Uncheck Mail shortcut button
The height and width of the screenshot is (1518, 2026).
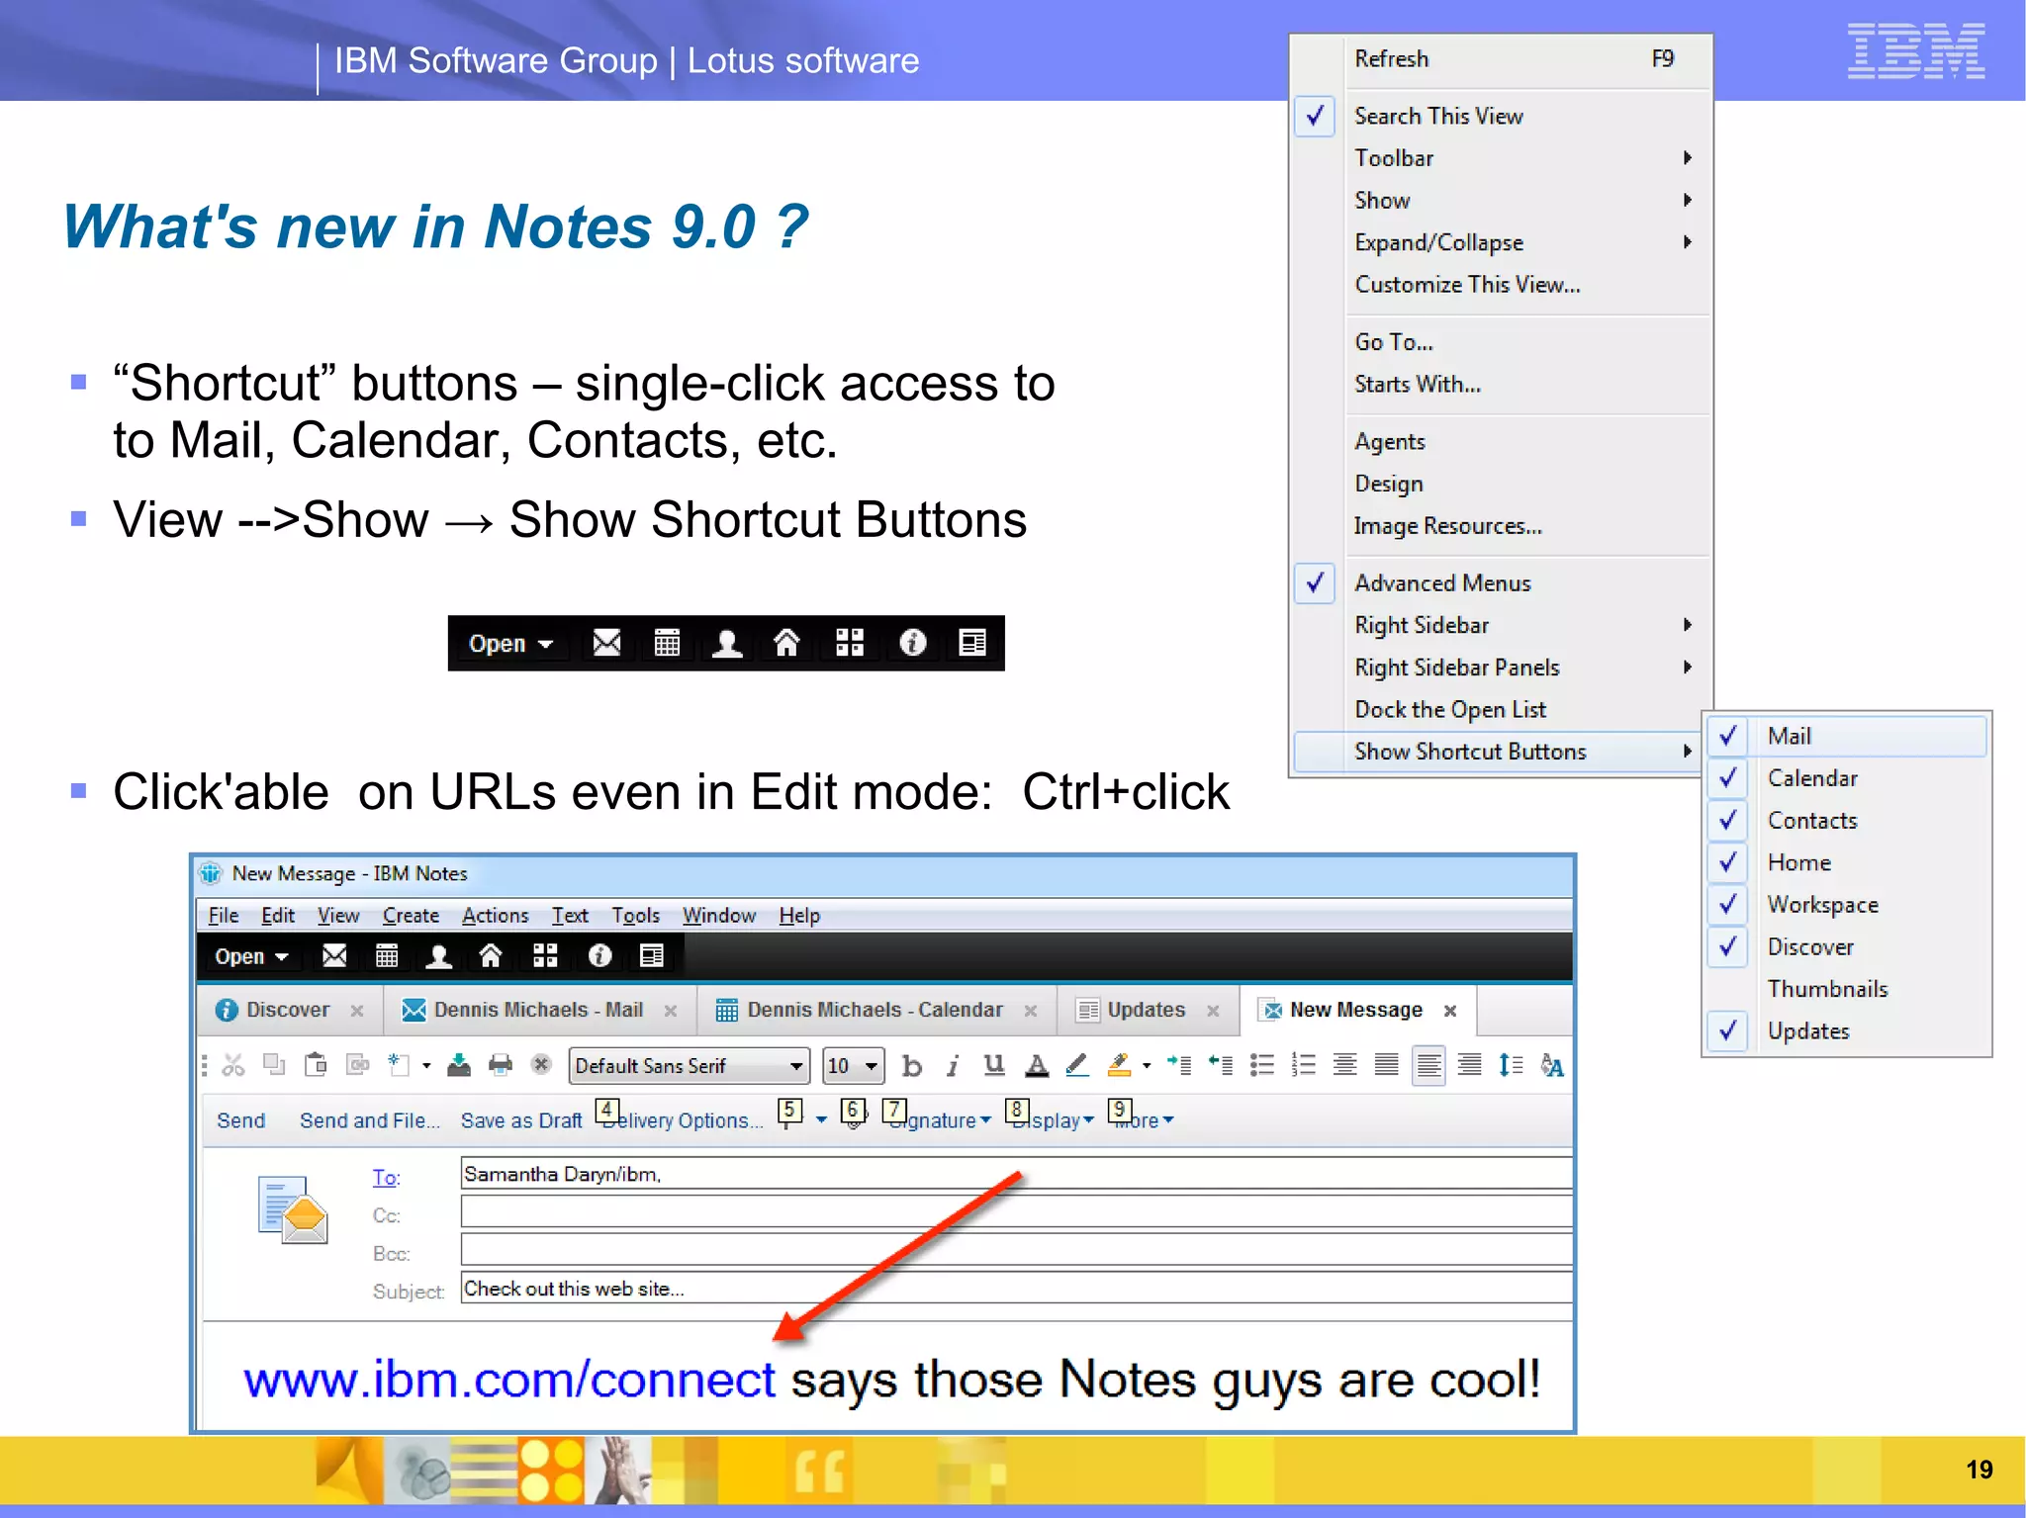(x=1728, y=736)
